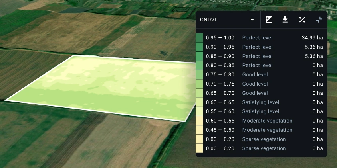Download the GNDVI index data
The image size is (337, 168).
coord(285,20)
